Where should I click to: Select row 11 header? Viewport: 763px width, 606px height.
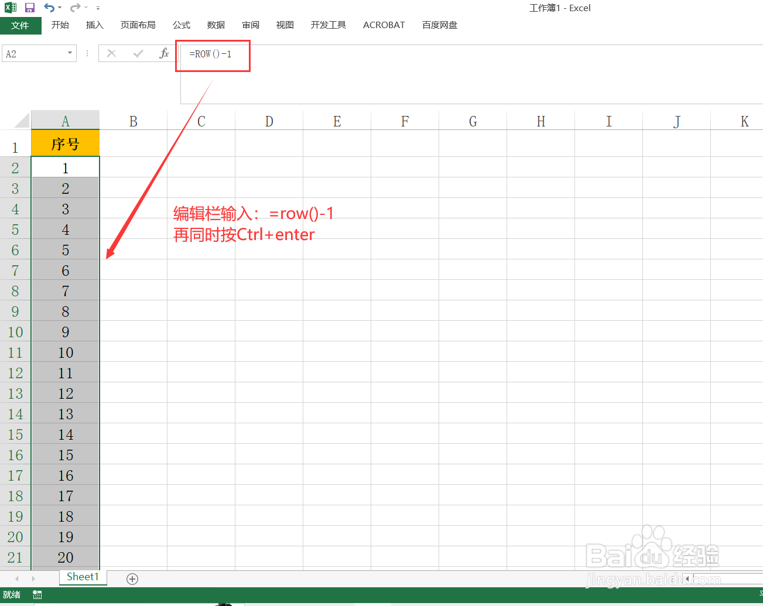coord(15,352)
